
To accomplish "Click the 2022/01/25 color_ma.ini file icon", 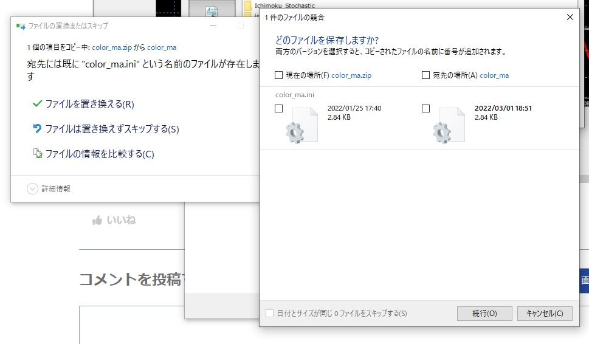I will pos(301,125).
